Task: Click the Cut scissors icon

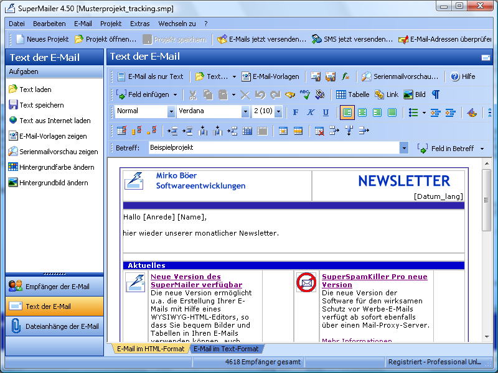Action: click(193, 94)
